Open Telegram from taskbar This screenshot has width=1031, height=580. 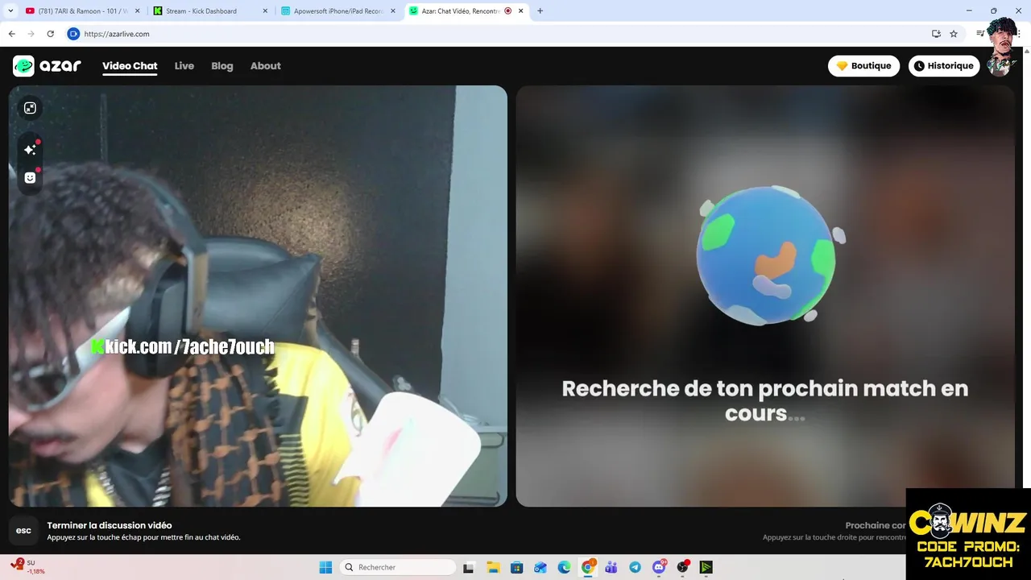point(636,567)
